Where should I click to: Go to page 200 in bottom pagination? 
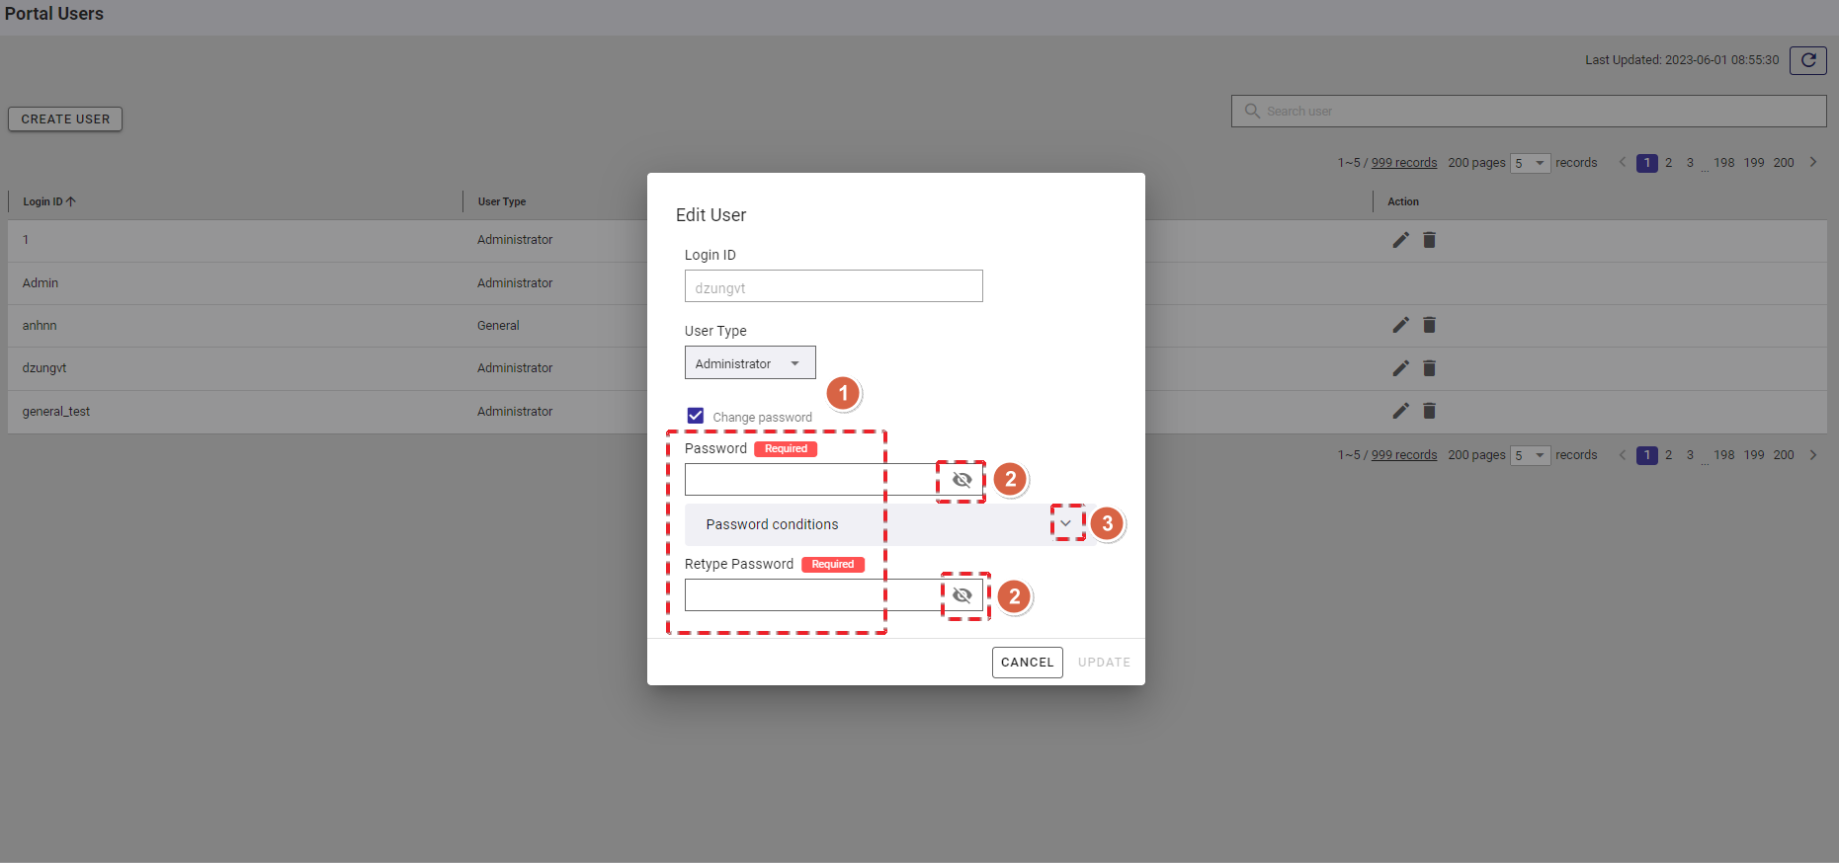tap(1783, 455)
